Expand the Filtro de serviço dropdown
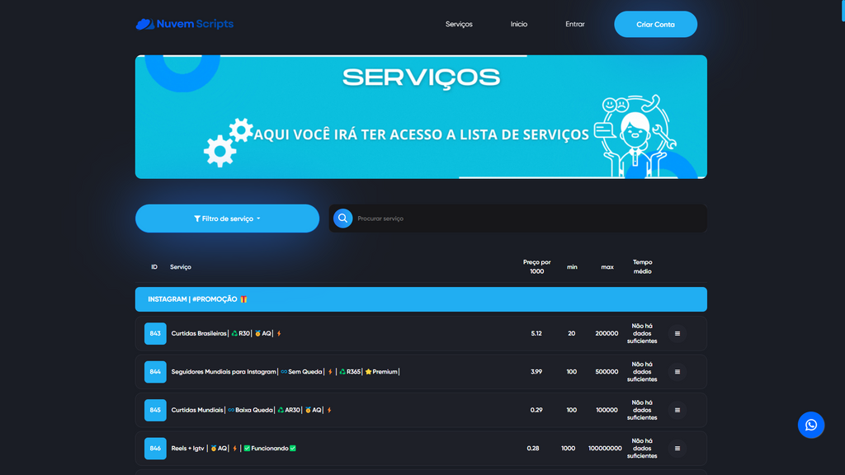This screenshot has width=845, height=475. pos(227,218)
